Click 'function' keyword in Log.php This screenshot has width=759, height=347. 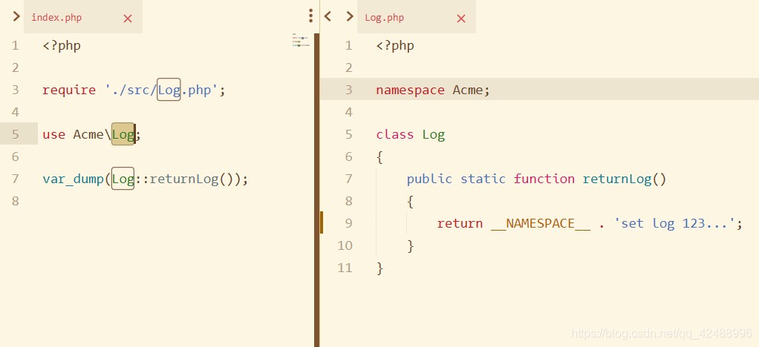coord(544,179)
